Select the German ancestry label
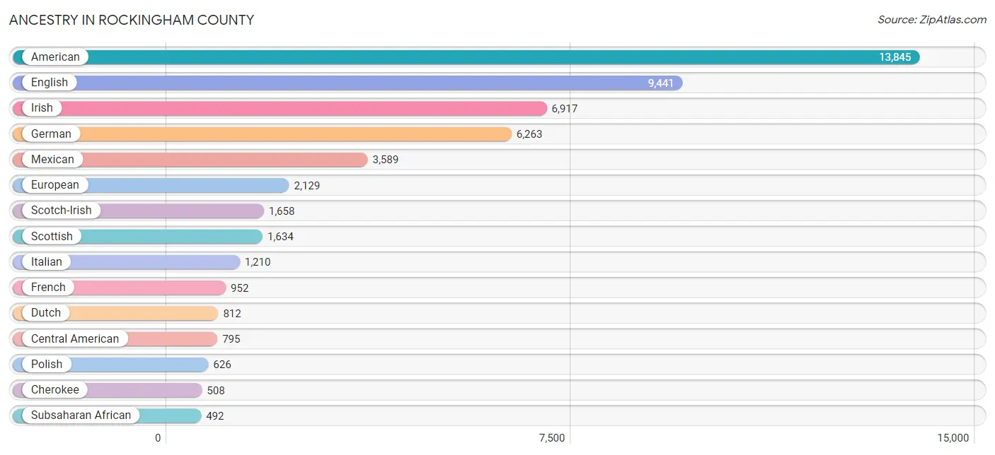 51,134
